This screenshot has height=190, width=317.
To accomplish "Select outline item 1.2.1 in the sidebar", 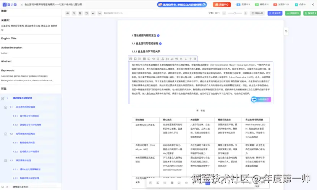I will 24,143.
